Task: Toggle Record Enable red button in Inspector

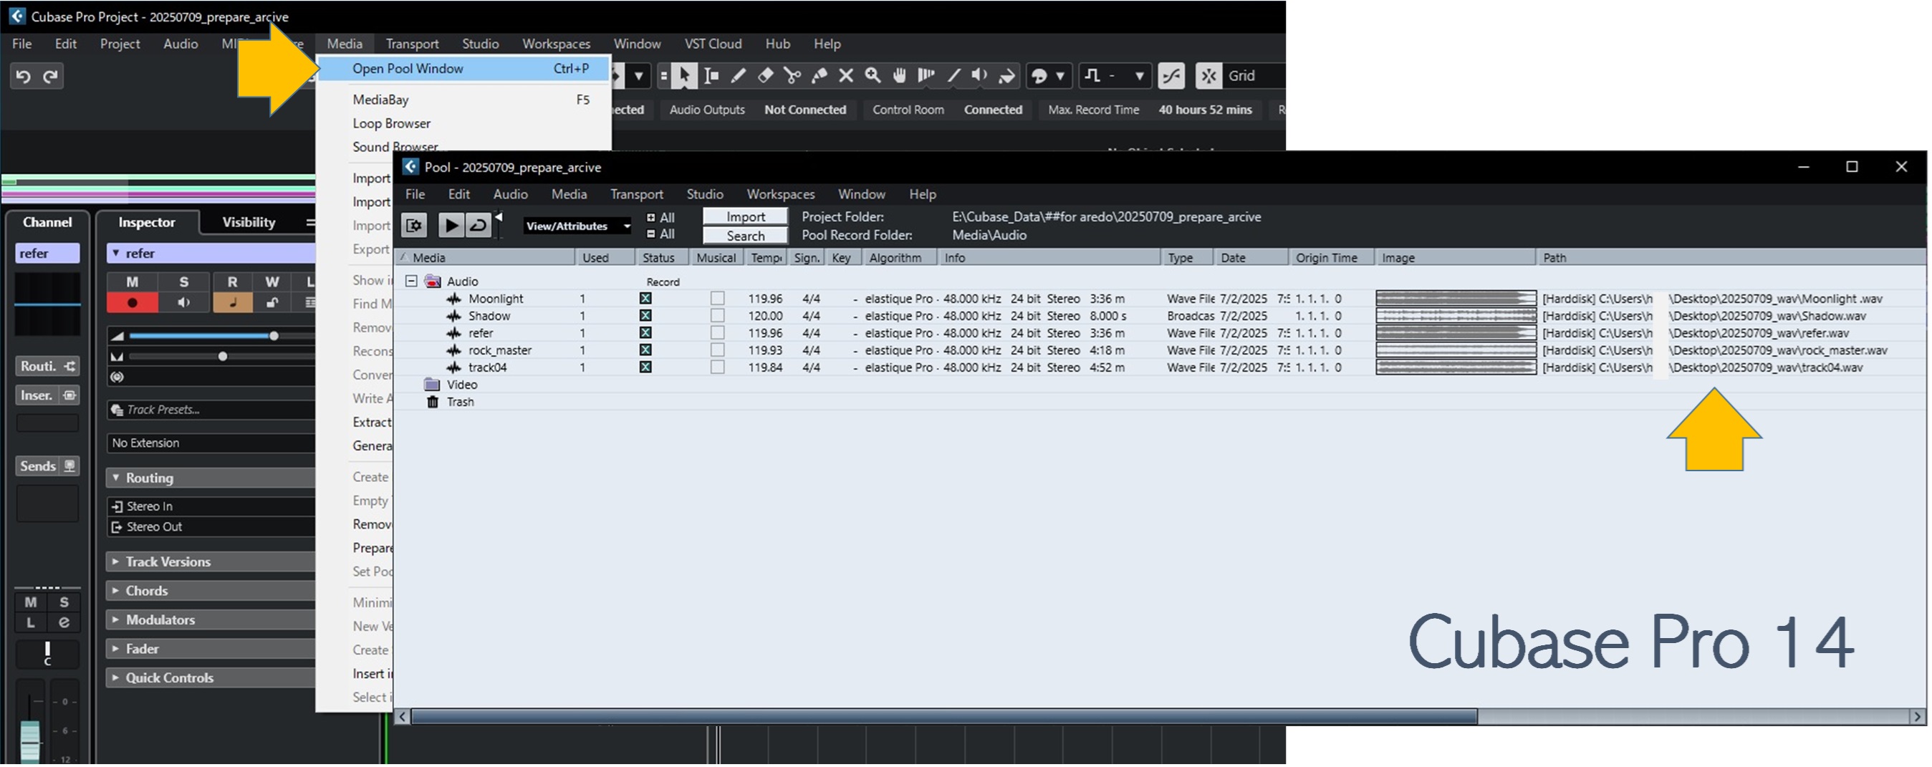Action: pyautogui.click(x=133, y=303)
